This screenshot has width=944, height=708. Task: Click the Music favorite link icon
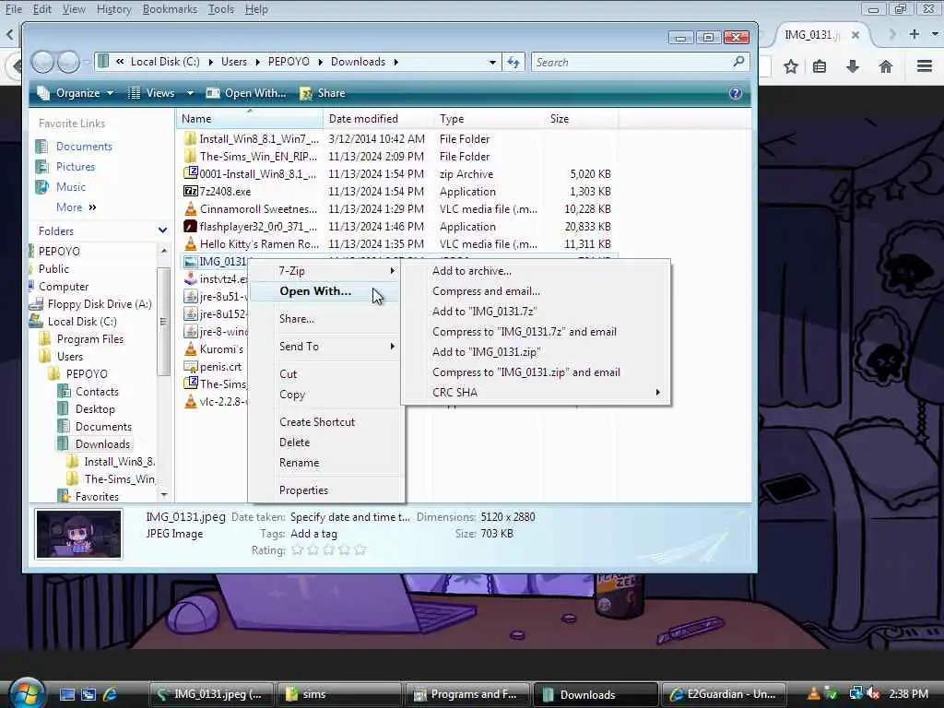click(41, 187)
